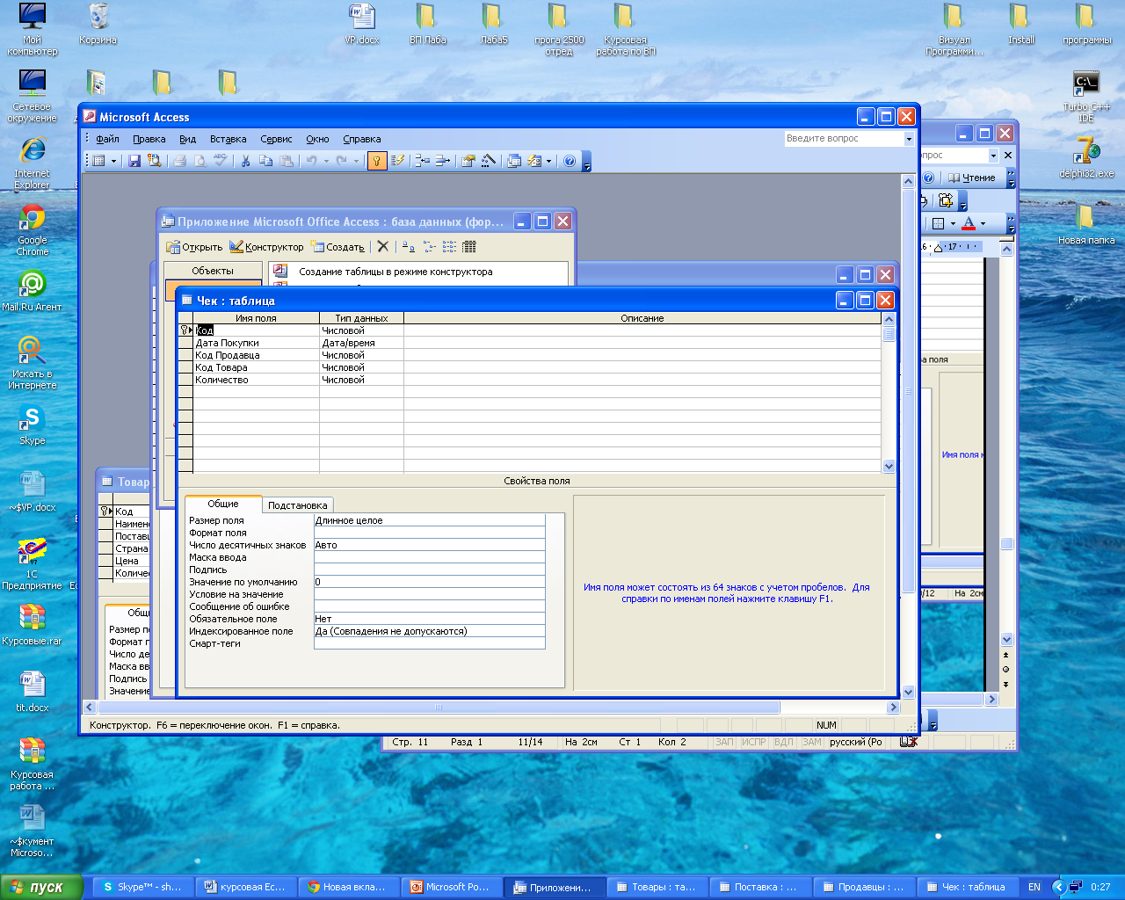The height and width of the screenshot is (900, 1125).
Task: Open the borders dropdown arrow in Word
Action: 953,223
